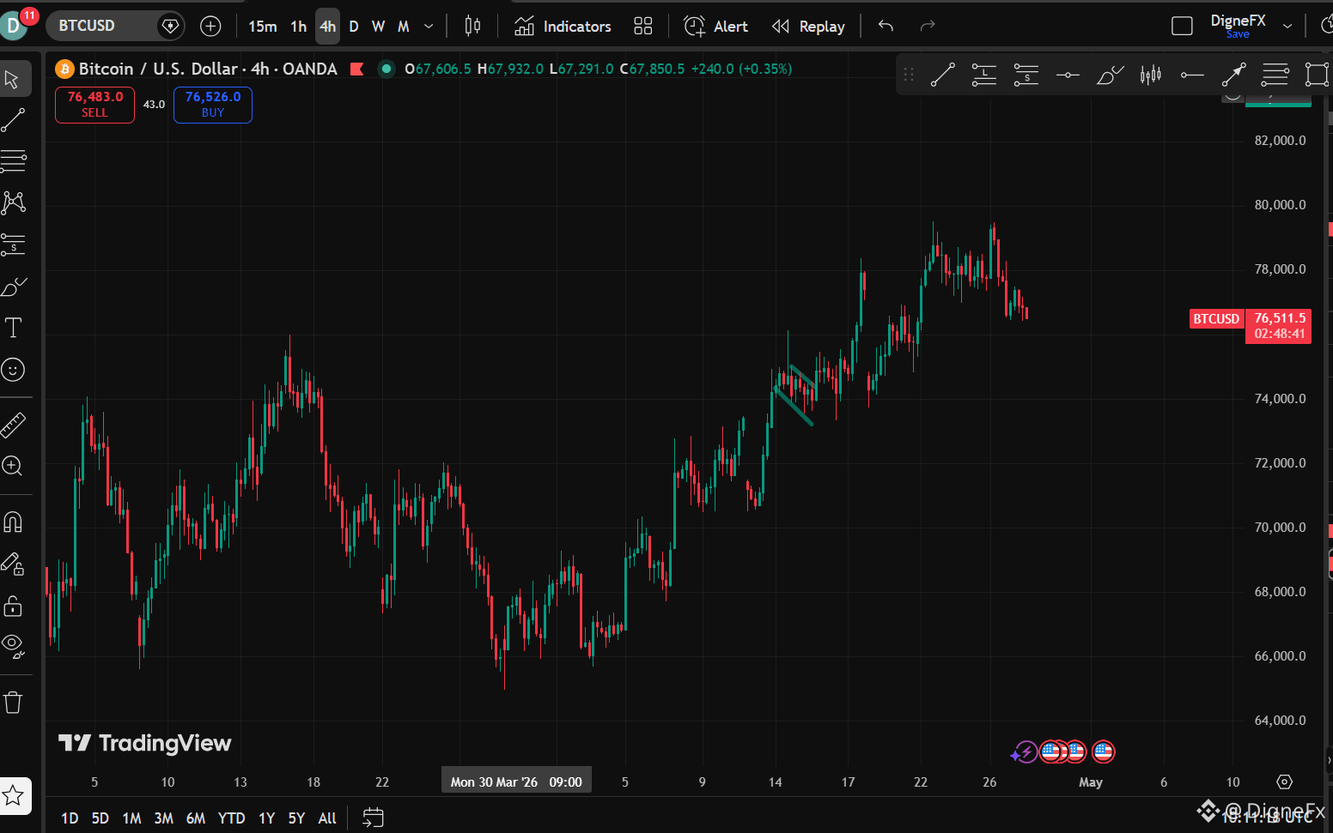Expand more timeframe intervals dropdown
This screenshot has width=1333, height=833.
coord(429,27)
